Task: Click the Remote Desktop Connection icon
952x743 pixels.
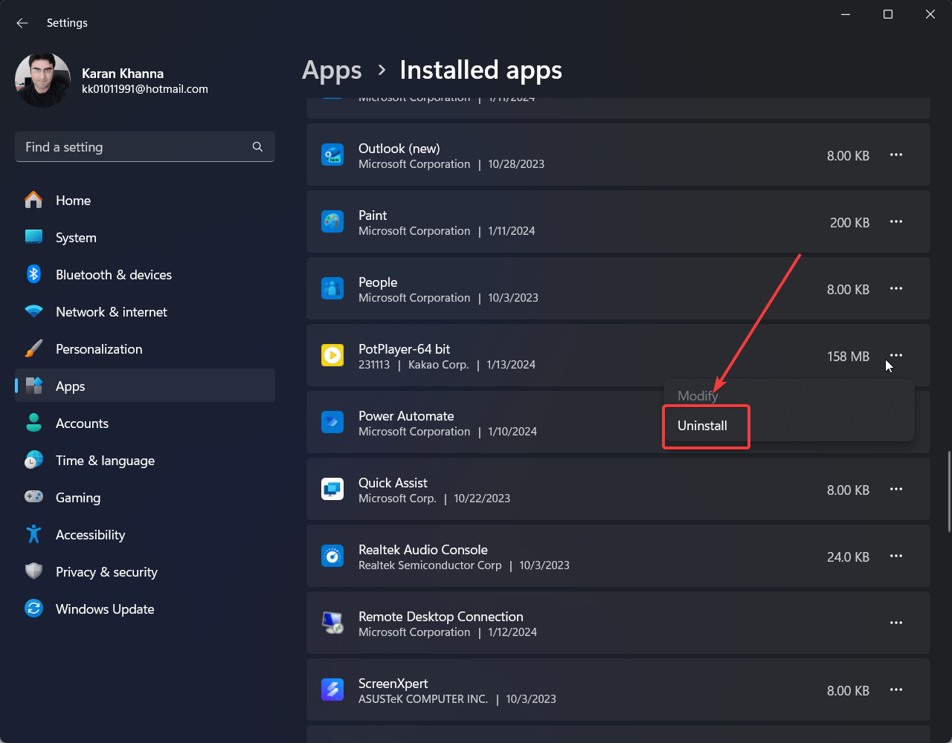Action: point(332,623)
